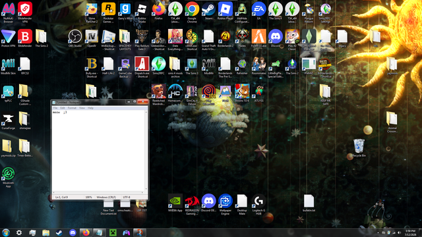Image resolution: width=422 pixels, height=237 pixels.
Task: Select the Rockstar Games launcher icon
Action: 108,12
